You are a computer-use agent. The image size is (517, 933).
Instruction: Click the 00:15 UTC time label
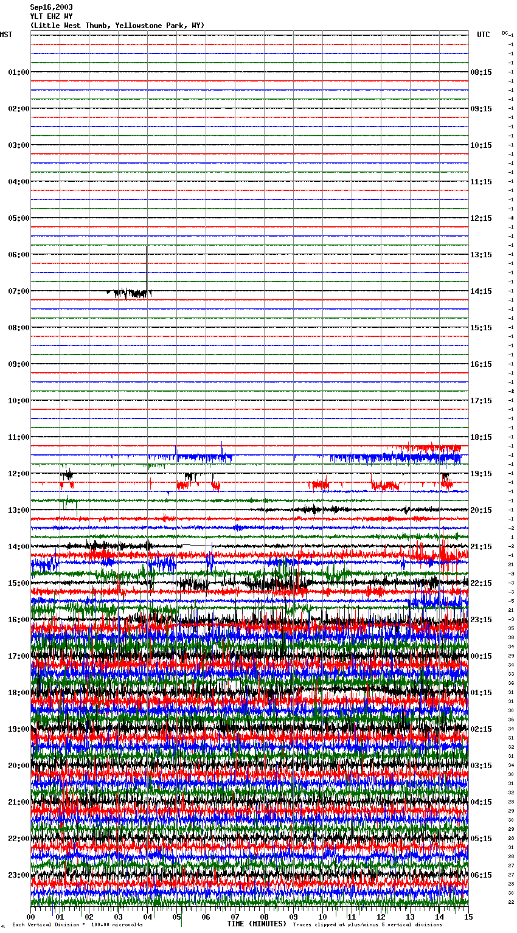click(481, 656)
